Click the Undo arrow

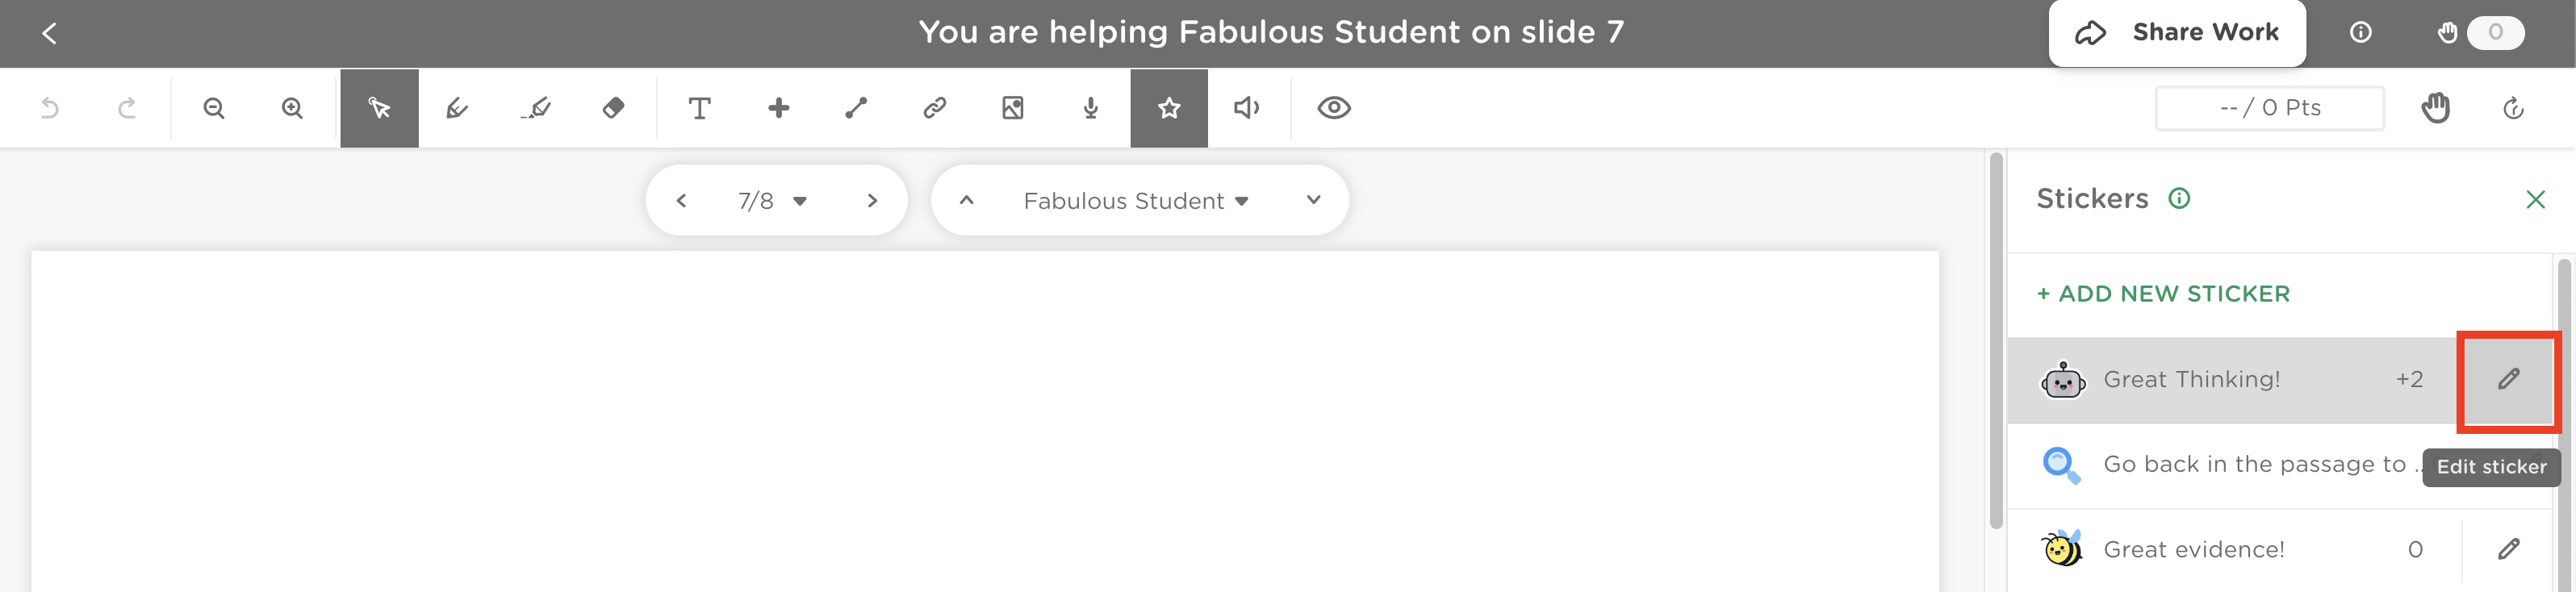pos(49,108)
